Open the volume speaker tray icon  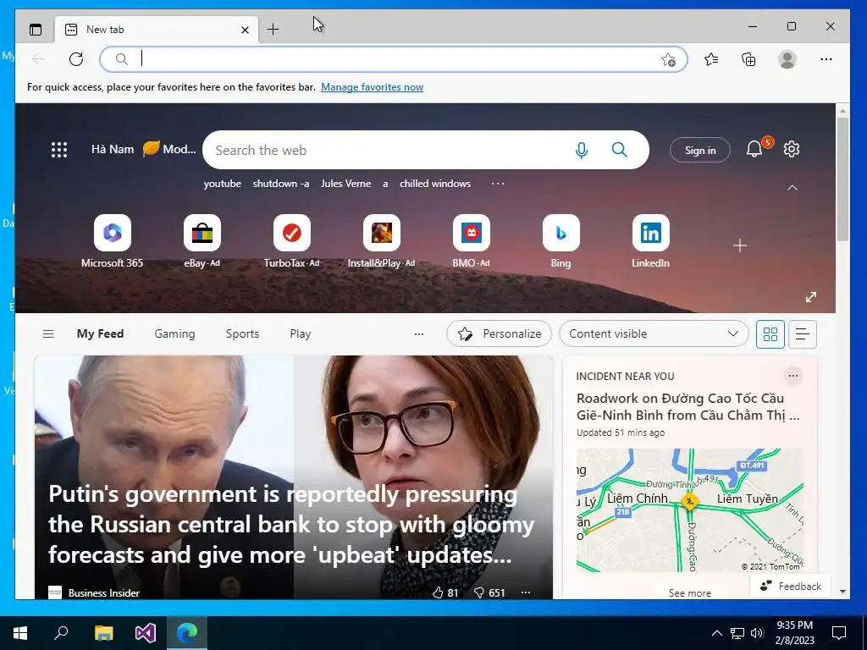(x=757, y=633)
